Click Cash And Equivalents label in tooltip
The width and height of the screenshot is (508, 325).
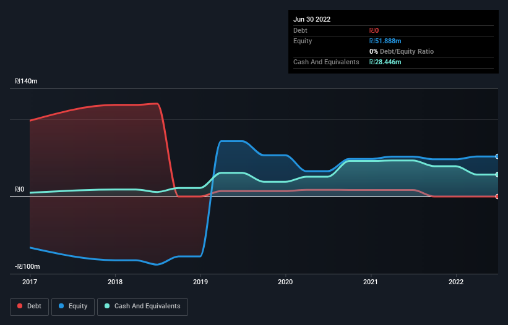(326, 62)
